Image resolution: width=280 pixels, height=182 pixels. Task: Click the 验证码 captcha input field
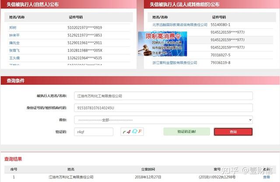(94, 132)
